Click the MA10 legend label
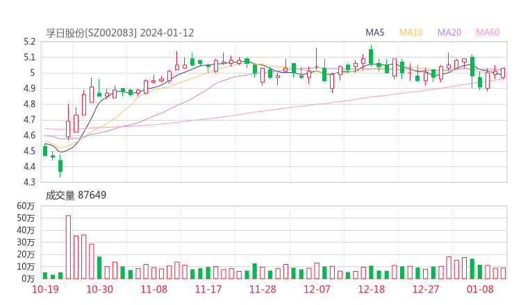 (x=411, y=33)
